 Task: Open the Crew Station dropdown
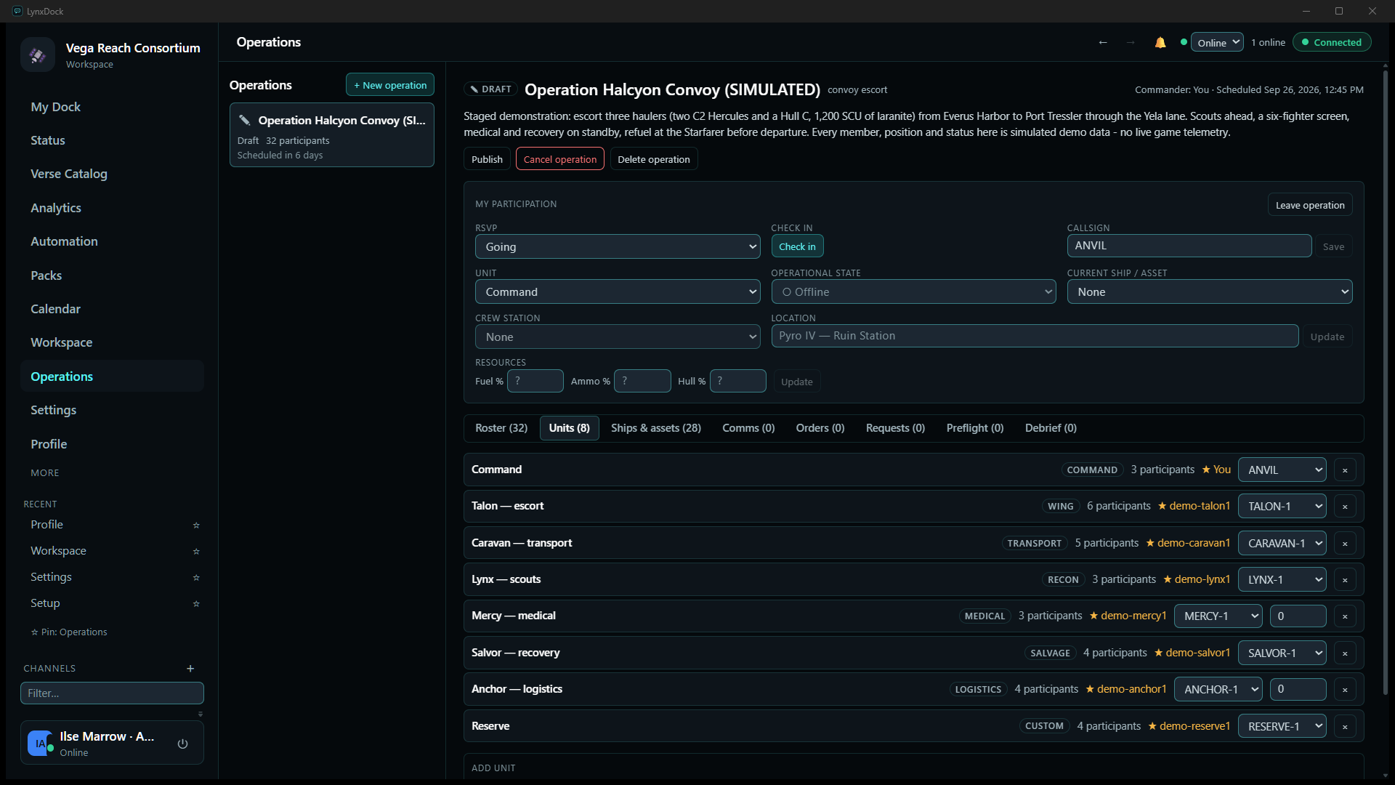click(x=618, y=337)
